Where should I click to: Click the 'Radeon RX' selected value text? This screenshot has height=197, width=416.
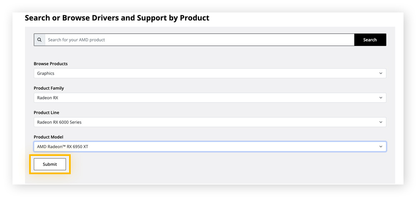coord(48,98)
